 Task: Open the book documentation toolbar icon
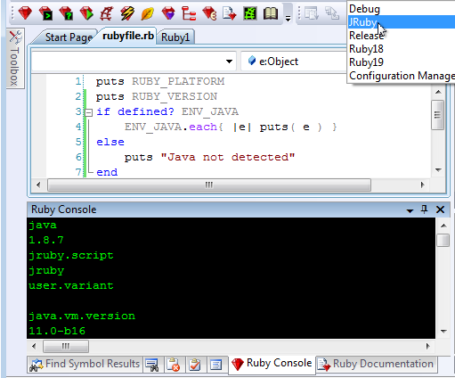tap(271, 13)
